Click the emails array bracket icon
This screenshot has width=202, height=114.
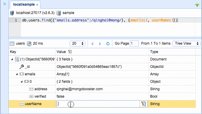click(x=22, y=74)
